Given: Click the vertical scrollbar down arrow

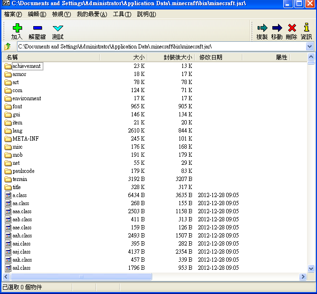Looking at the screenshot, I should (x=311, y=268).
